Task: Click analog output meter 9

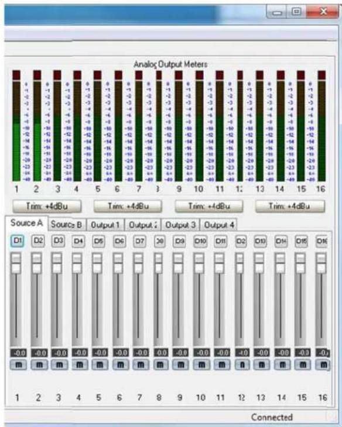Action: pyautogui.click(x=179, y=126)
